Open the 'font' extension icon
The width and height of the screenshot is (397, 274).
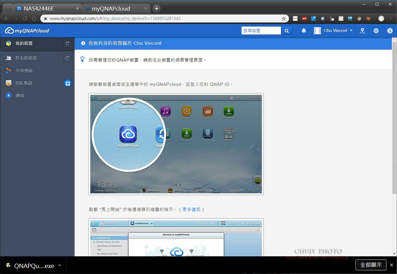coord(295,19)
